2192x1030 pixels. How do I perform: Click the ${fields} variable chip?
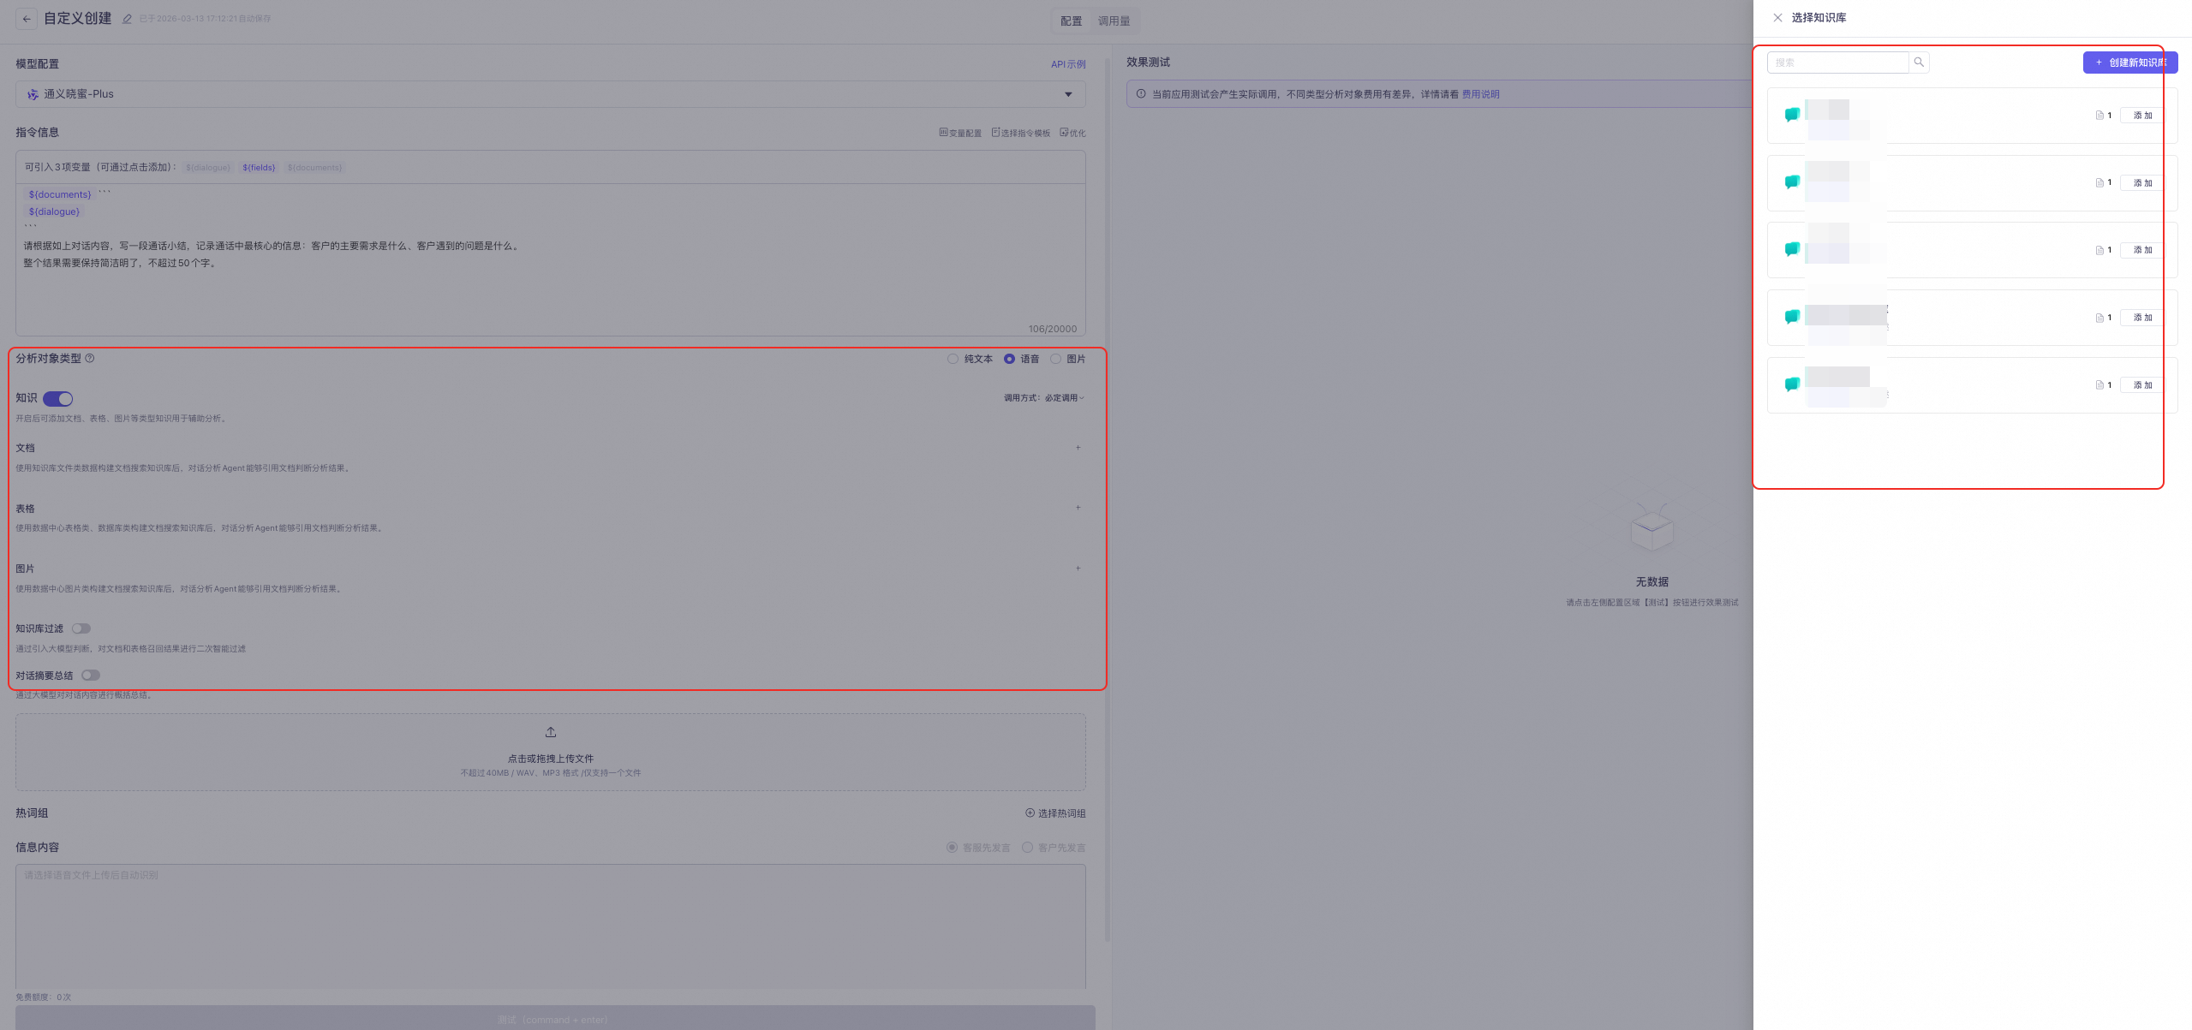point(259,168)
